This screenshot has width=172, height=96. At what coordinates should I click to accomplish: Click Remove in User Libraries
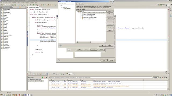110,19
